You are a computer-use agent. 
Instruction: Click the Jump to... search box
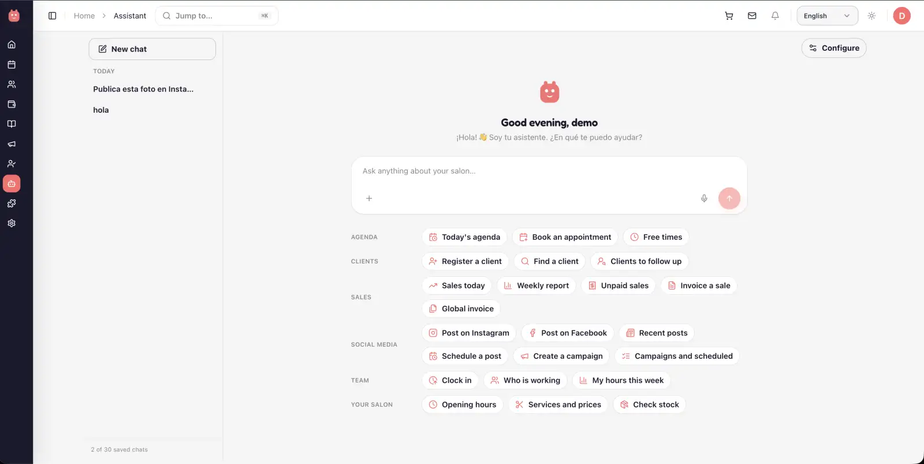(x=217, y=16)
